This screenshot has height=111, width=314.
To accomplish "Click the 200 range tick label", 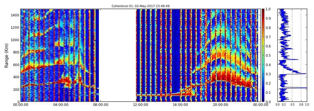I will click(x=16, y=89).
